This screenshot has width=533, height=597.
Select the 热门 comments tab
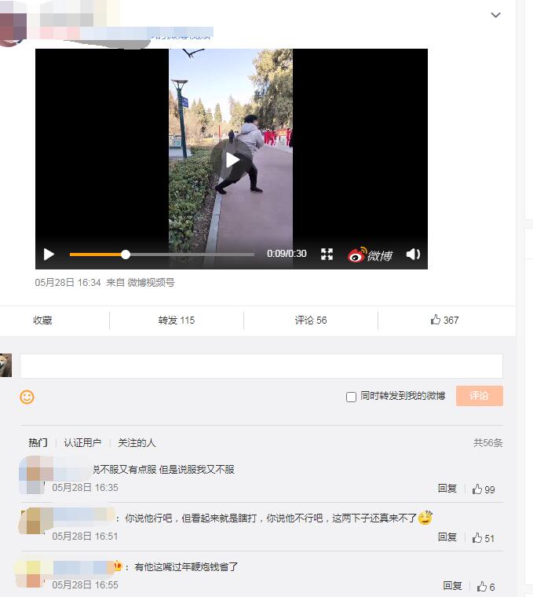click(38, 443)
